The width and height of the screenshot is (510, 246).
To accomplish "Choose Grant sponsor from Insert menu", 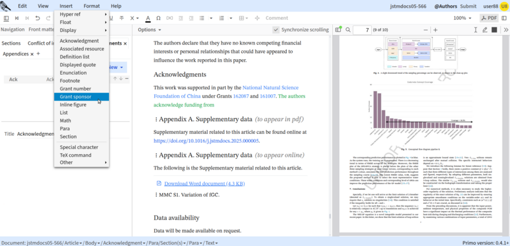I will click(82, 97).
